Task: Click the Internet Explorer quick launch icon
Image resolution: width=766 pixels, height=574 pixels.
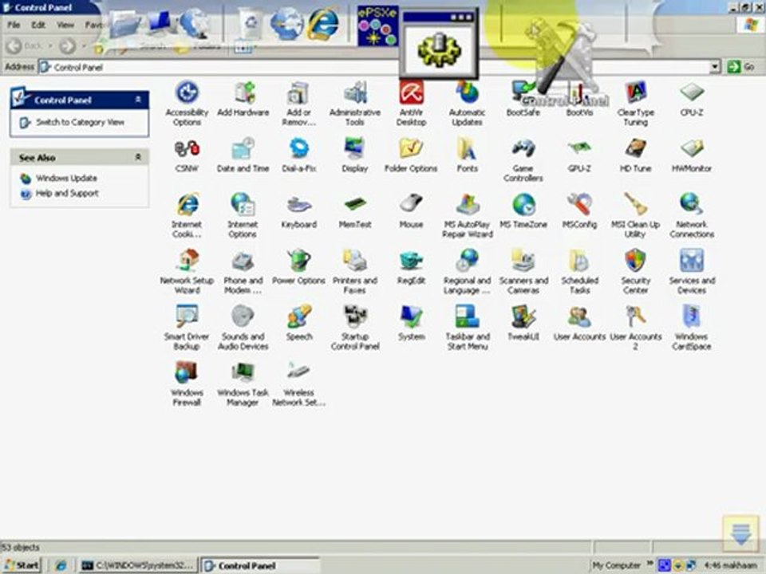Action: (x=61, y=565)
